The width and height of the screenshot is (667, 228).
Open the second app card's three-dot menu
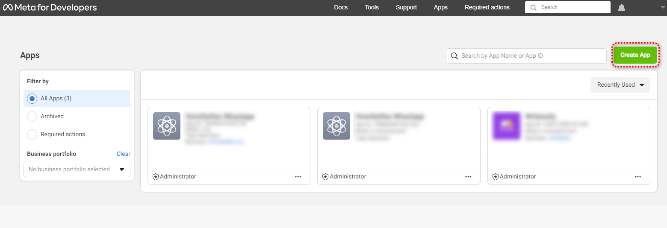click(468, 177)
